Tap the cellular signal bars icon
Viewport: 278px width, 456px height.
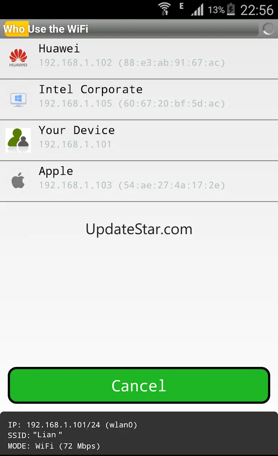click(197, 10)
